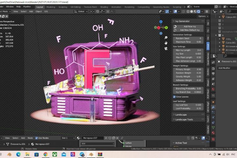Image resolution: width=237 pixels, height=158 pixels.
Task: Switch to rendered viewport shading
Action: coord(198,12)
